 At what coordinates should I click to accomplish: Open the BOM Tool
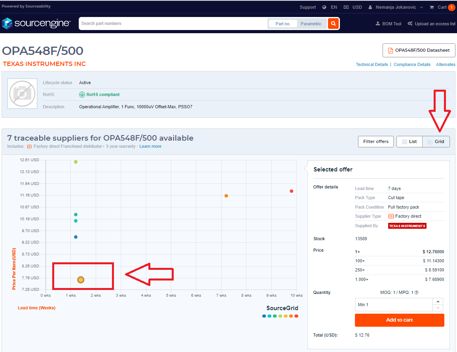[x=388, y=24]
